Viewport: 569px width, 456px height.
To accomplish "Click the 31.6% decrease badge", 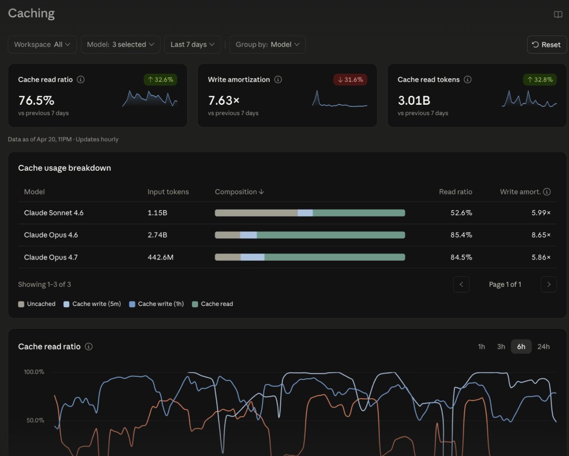I will click(x=350, y=80).
